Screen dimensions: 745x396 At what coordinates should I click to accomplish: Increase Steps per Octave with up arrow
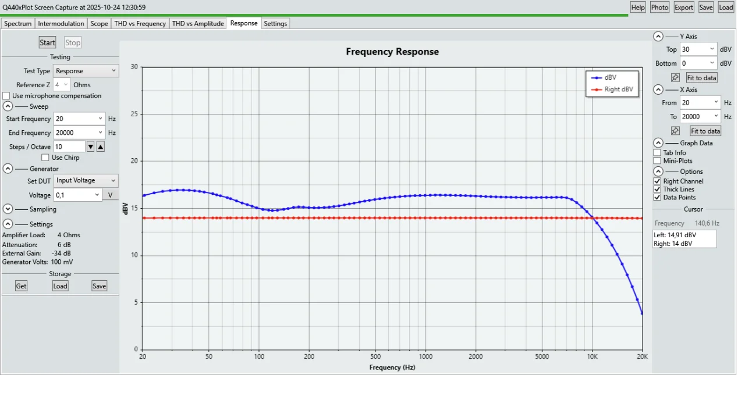point(100,147)
